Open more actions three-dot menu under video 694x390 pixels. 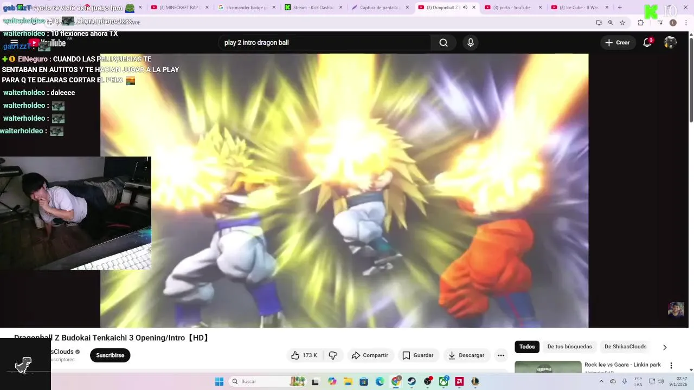click(501, 355)
